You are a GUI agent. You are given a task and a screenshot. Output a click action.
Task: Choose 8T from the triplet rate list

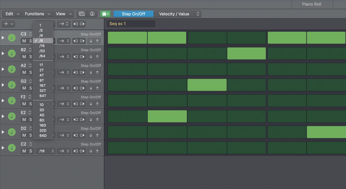coord(42,80)
